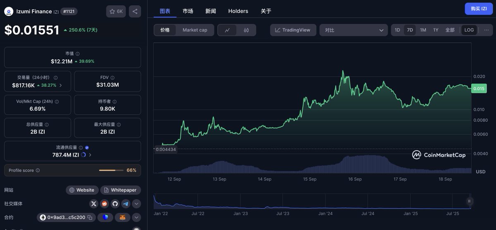The height and width of the screenshot is (230, 496).
Task: Open the blue shield wallet icon
Action: (106, 217)
